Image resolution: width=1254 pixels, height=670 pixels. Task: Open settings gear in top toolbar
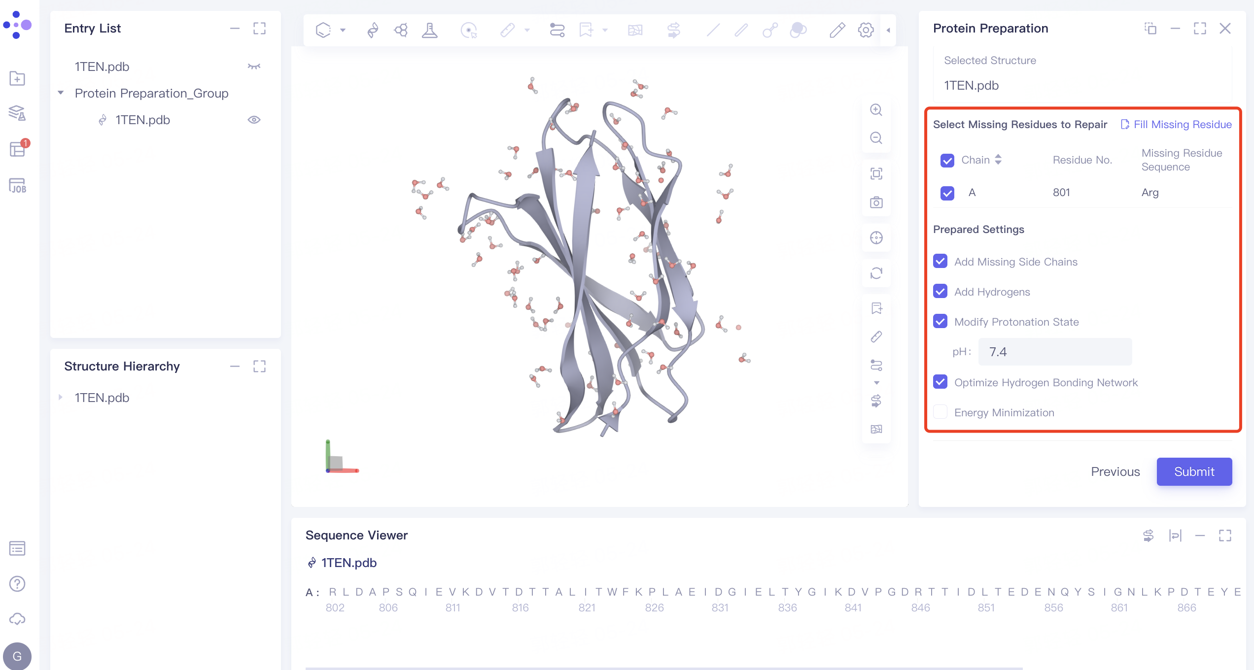866,30
